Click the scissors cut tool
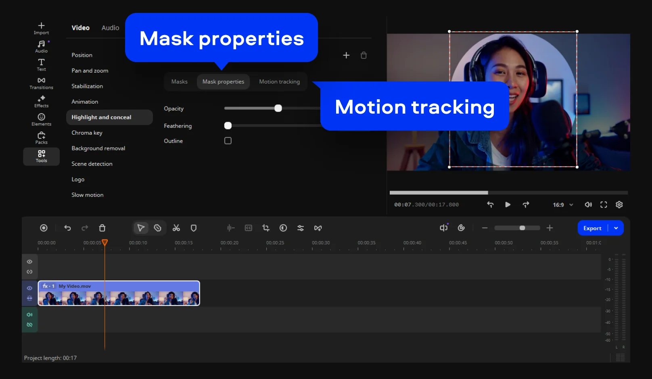This screenshot has height=379, width=652. (x=176, y=228)
